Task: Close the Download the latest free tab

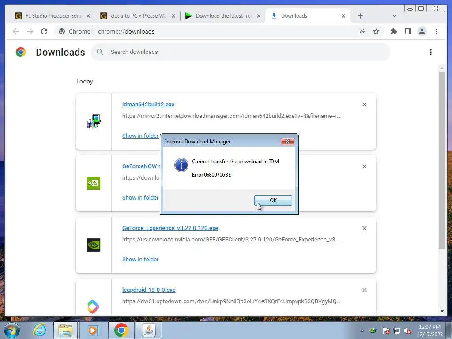Action: (259, 16)
